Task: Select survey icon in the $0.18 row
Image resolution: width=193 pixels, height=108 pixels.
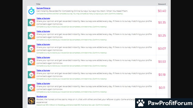Action: [32, 75]
